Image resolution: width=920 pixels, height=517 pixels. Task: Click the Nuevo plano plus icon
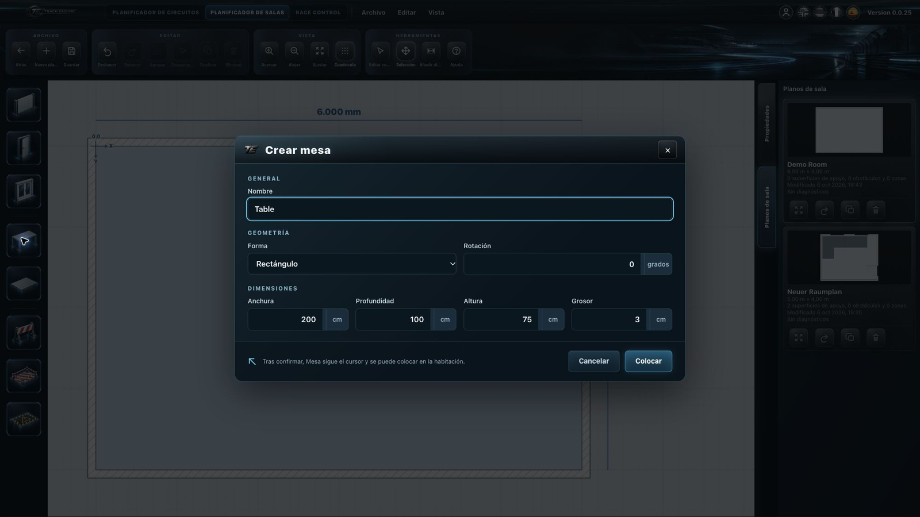click(46, 51)
